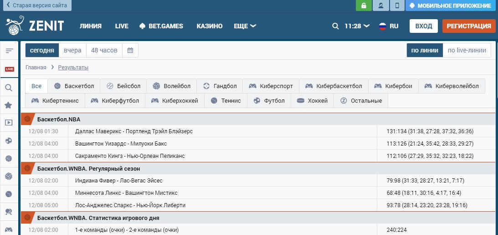
Task: Select the Все sports filter tab
Action: pos(36,86)
